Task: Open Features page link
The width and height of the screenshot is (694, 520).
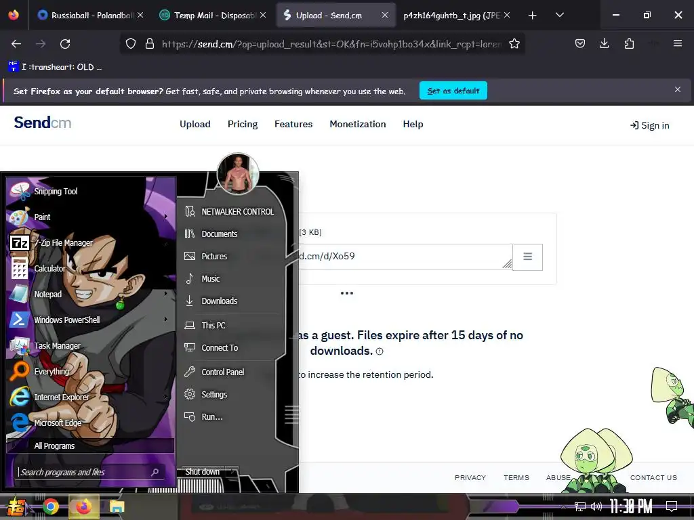Action: [x=293, y=125]
